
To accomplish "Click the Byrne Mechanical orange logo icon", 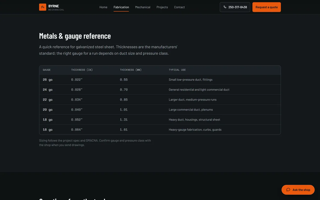I will pyautogui.click(x=43, y=7).
